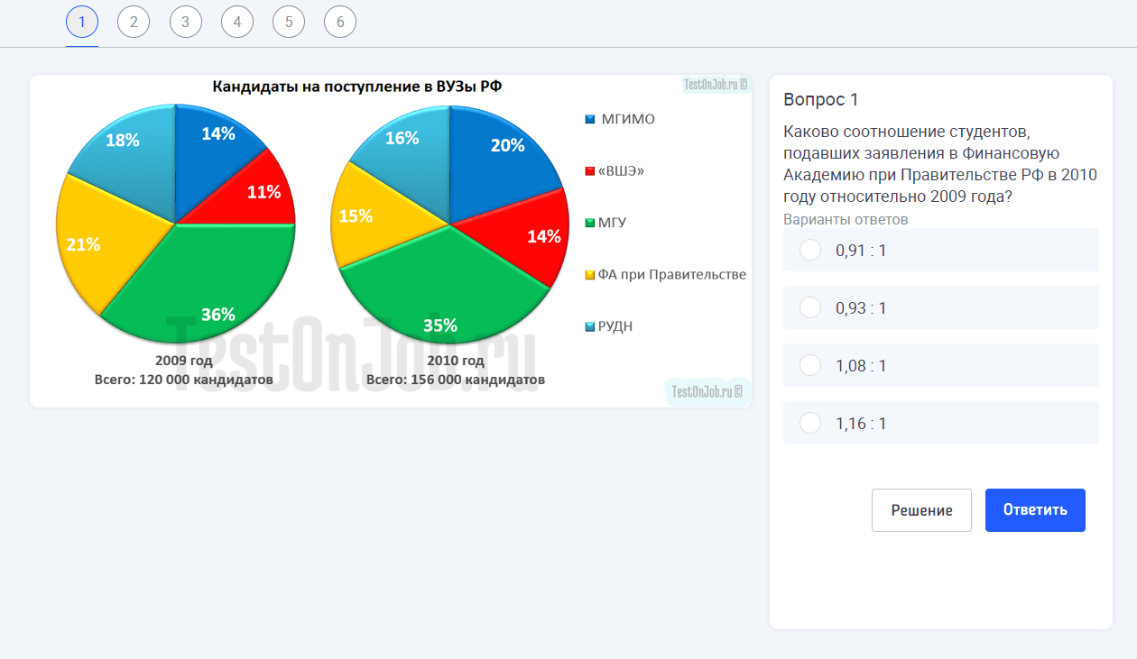Select question 5 in the pager

click(289, 23)
